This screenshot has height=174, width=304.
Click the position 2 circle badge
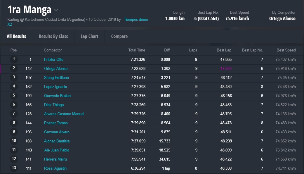click(14, 69)
